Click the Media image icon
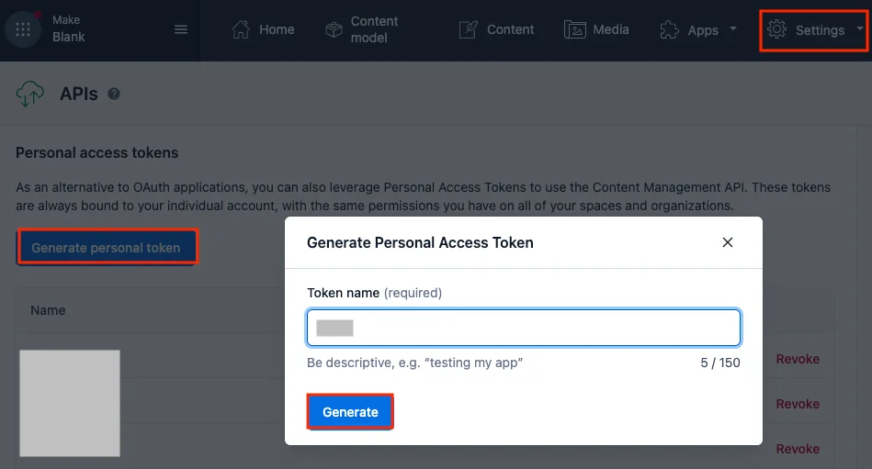 [x=575, y=29]
